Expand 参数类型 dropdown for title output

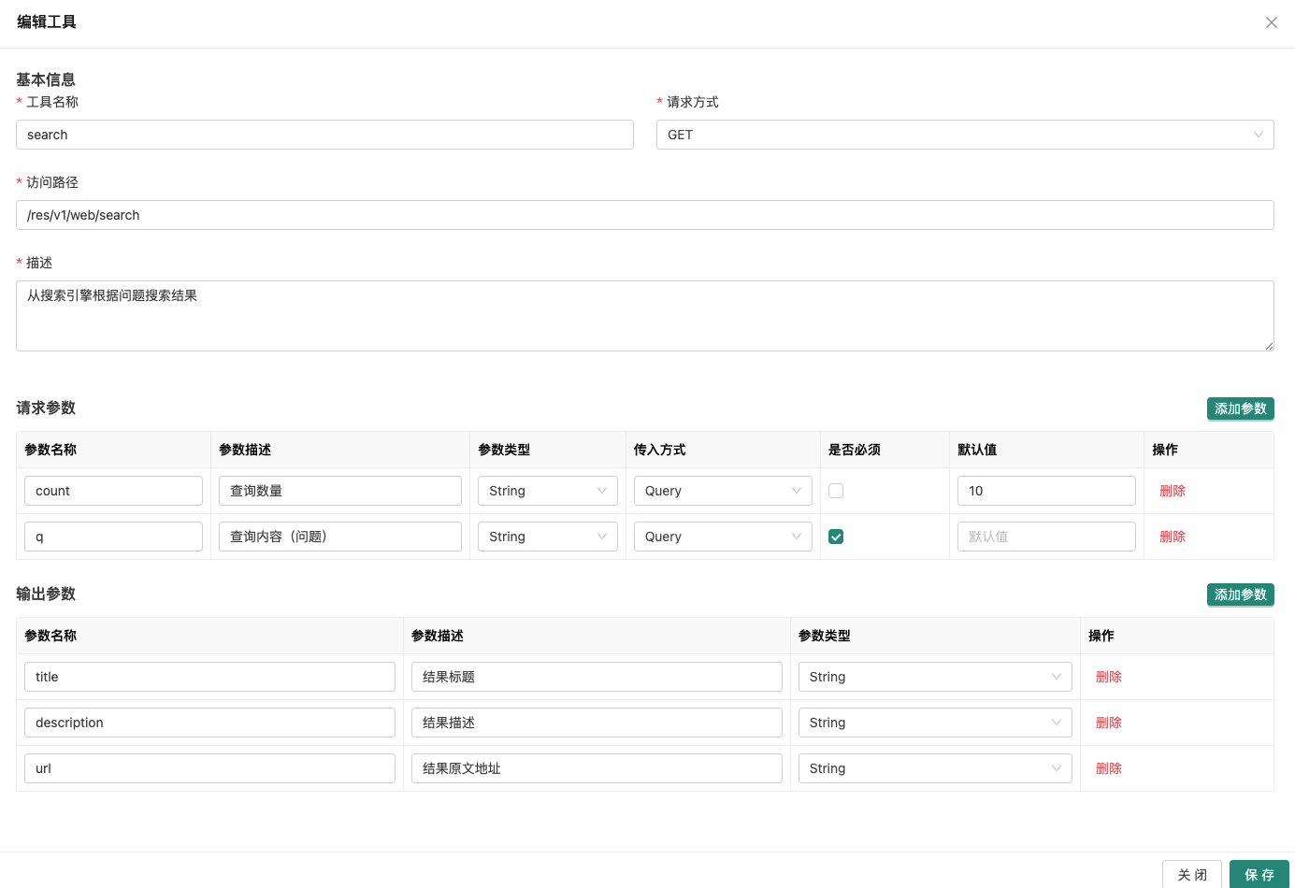(934, 677)
